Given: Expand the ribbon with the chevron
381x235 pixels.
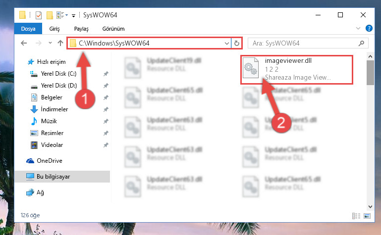Looking at the screenshot, I should pos(358,28).
